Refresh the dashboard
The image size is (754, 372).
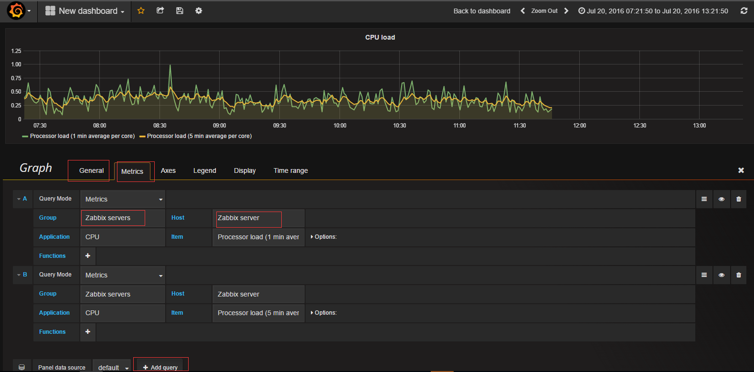point(743,11)
